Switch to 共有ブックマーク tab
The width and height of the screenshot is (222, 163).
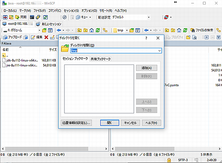coord(101,59)
